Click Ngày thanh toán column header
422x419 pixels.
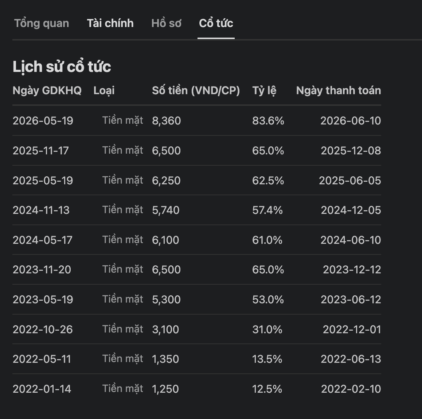coord(339,91)
